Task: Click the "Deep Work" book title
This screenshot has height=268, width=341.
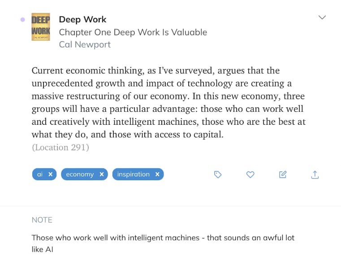Action: point(82,19)
